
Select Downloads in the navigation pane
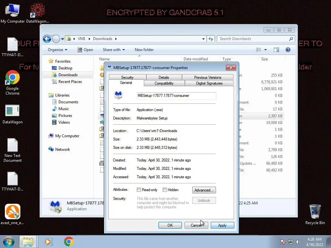[x=68, y=75]
